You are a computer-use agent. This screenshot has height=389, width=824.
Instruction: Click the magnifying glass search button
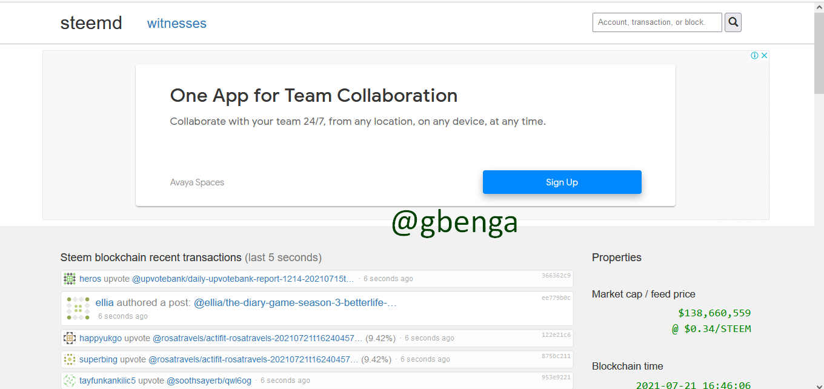pyautogui.click(x=733, y=22)
